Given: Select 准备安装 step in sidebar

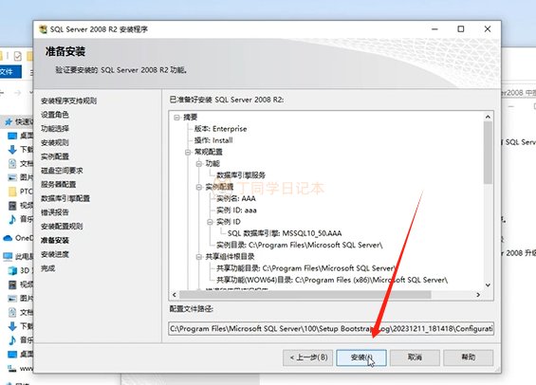Looking at the screenshot, I should coord(55,240).
